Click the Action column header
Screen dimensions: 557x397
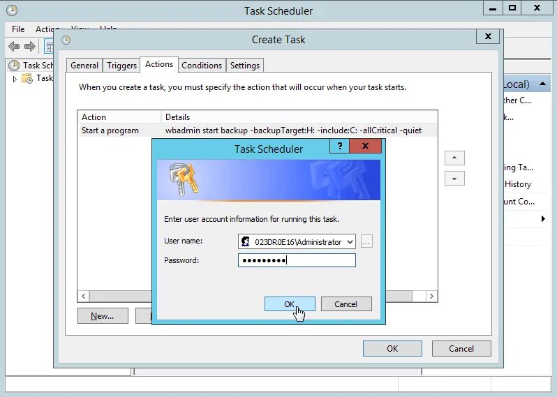pyautogui.click(x=120, y=117)
